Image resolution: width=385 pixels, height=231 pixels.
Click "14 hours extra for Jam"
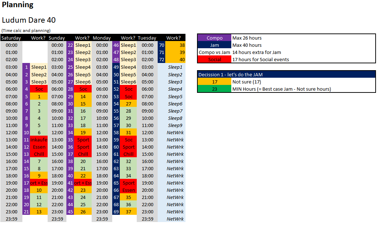pos(257,52)
